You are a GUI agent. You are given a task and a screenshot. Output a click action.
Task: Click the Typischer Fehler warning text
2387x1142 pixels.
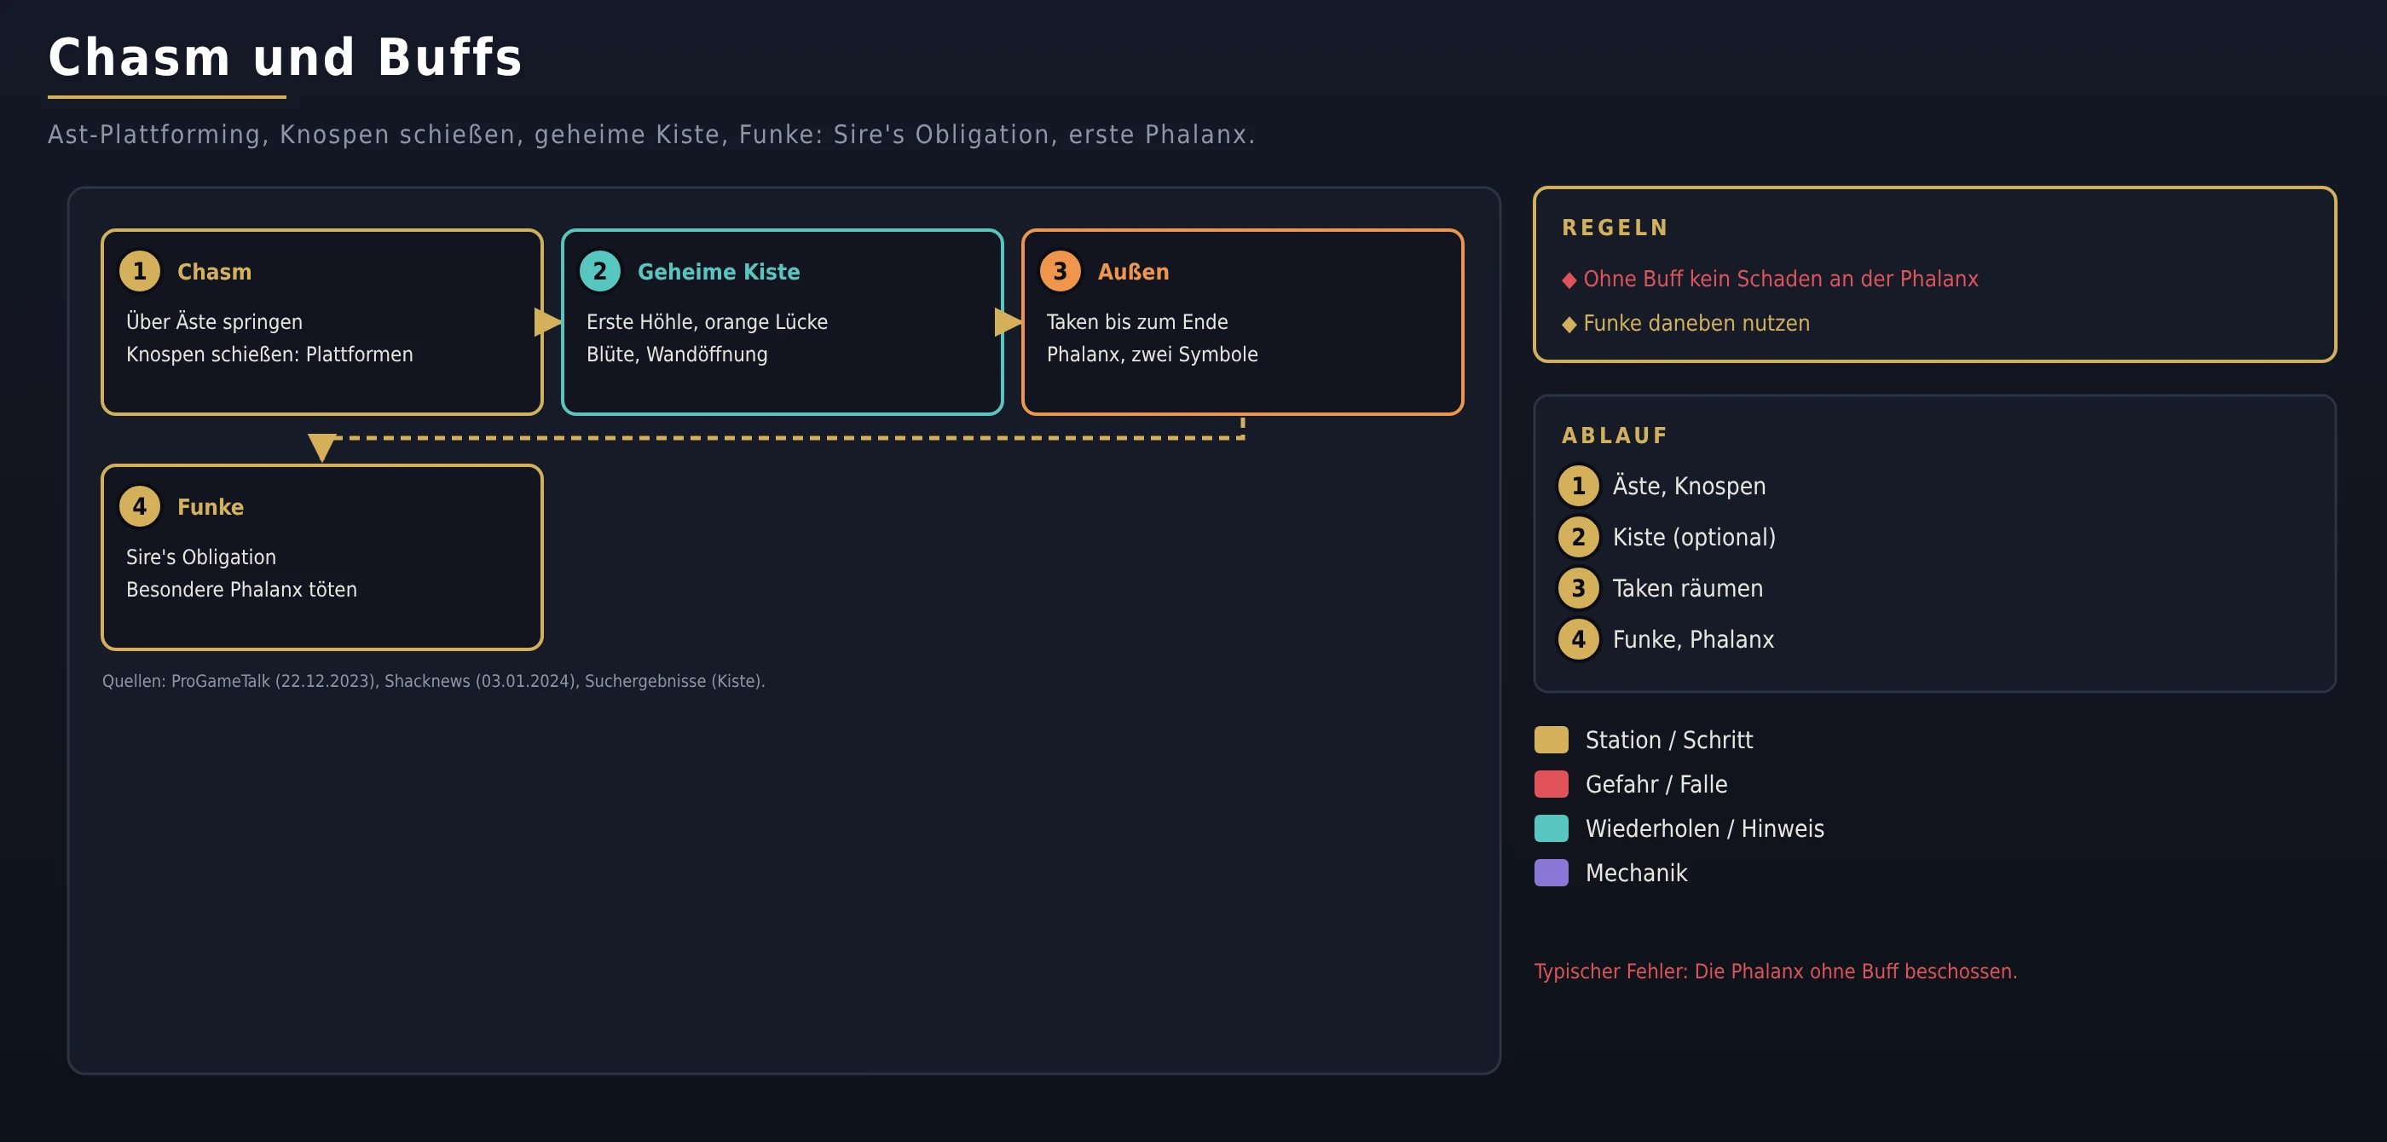pyautogui.click(x=1776, y=972)
